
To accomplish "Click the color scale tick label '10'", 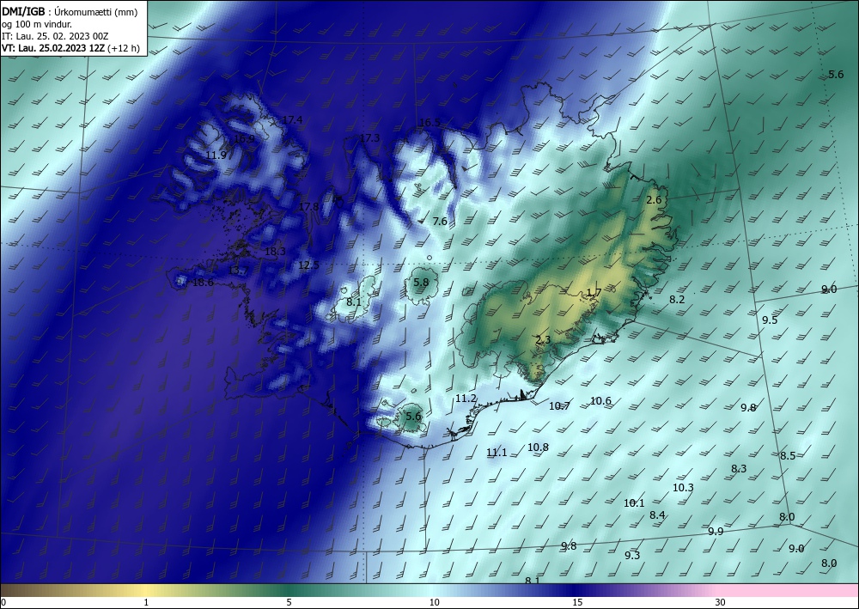I will point(434,602).
